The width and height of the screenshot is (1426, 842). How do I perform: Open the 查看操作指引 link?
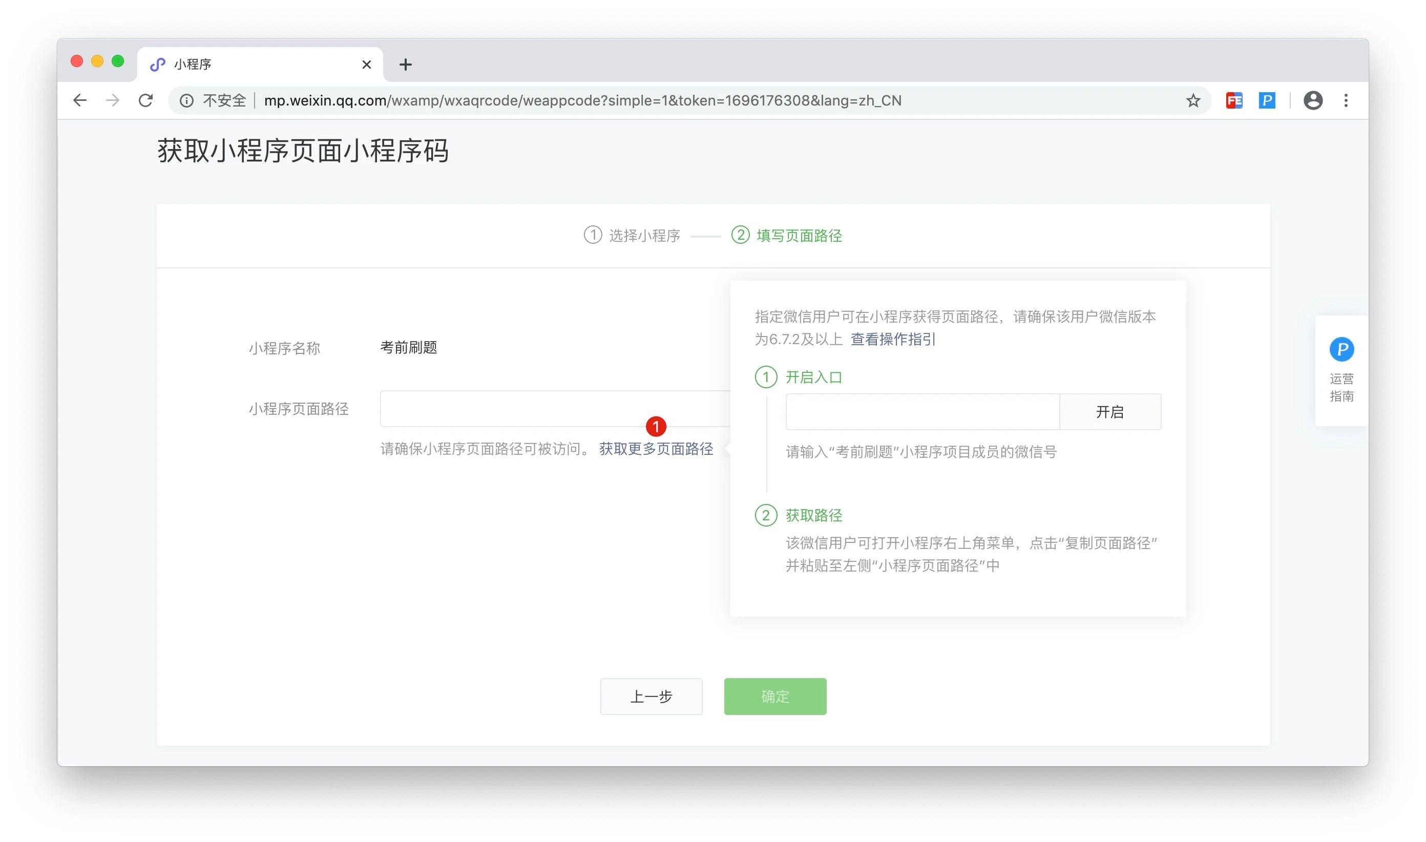tap(893, 339)
